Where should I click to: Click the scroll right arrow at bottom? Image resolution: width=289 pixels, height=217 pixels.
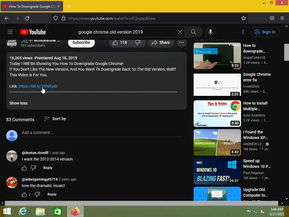coord(282,203)
